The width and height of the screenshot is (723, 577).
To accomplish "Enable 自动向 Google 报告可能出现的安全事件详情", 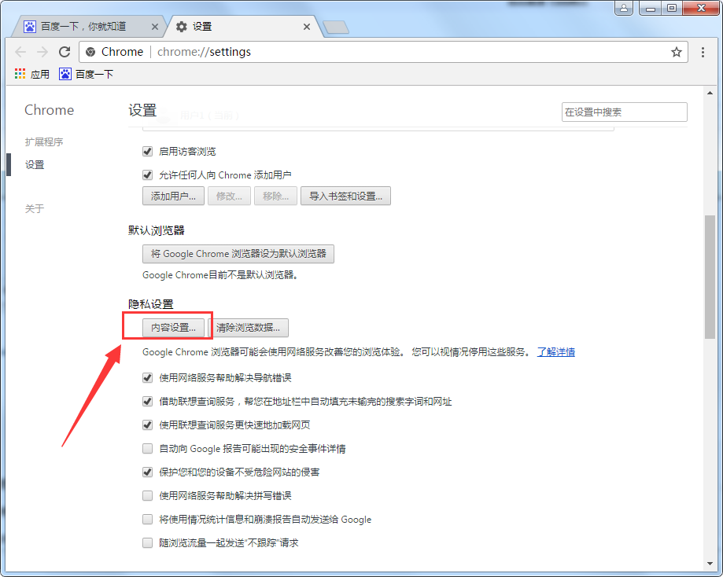I will coord(147,448).
